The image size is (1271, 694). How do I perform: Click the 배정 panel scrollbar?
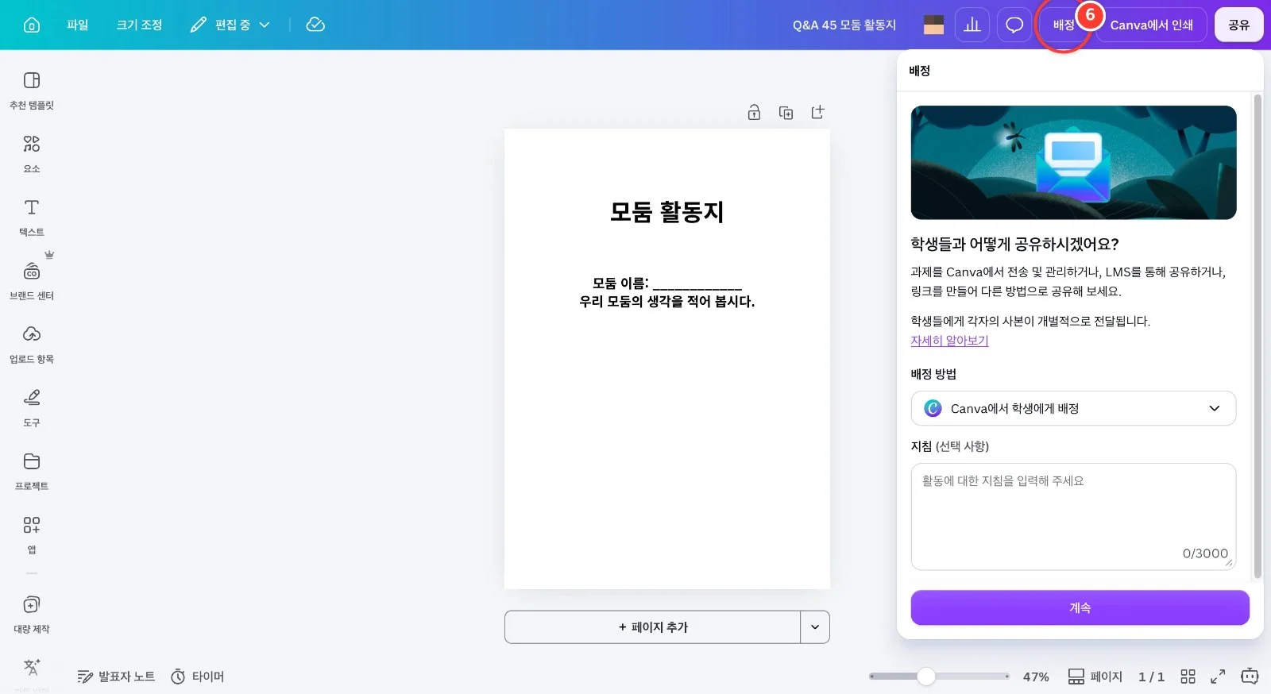pos(1257,336)
